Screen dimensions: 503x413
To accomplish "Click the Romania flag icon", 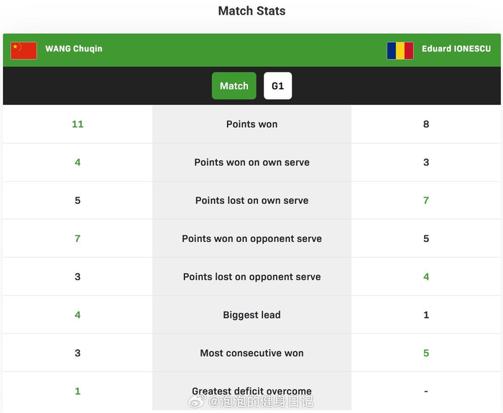I will [x=400, y=50].
